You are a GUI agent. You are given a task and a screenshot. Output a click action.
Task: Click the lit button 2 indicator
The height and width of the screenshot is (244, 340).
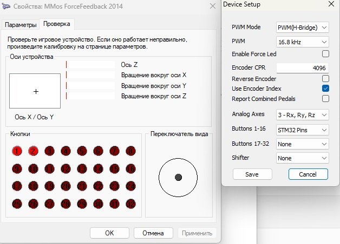33,151
